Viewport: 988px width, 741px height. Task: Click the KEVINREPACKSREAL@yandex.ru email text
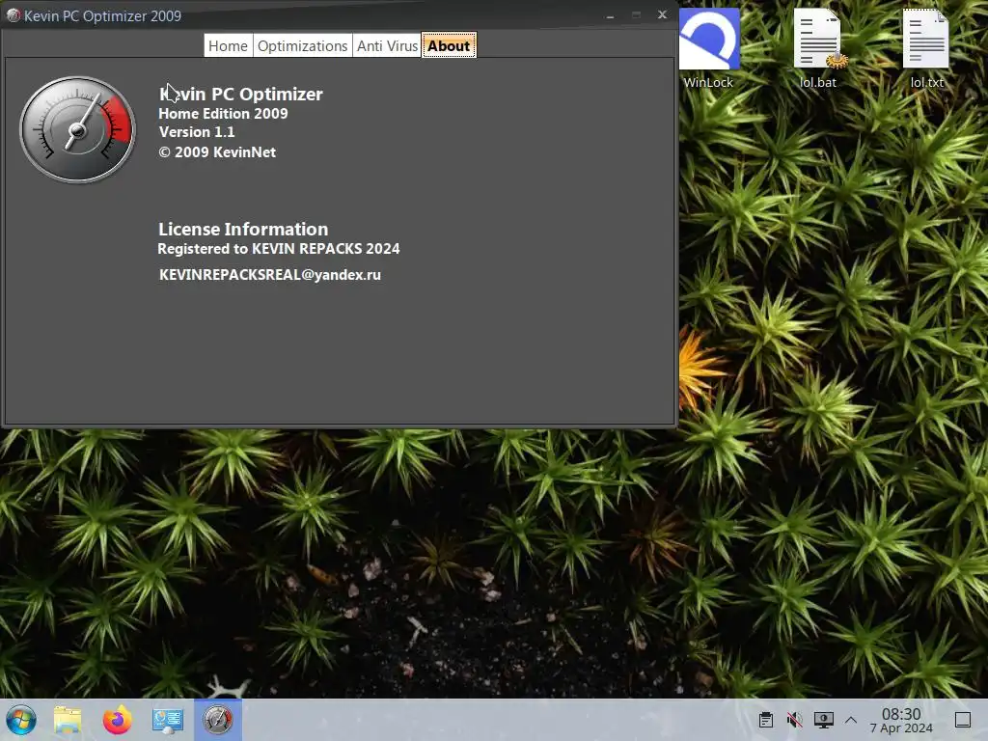pyautogui.click(x=270, y=275)
